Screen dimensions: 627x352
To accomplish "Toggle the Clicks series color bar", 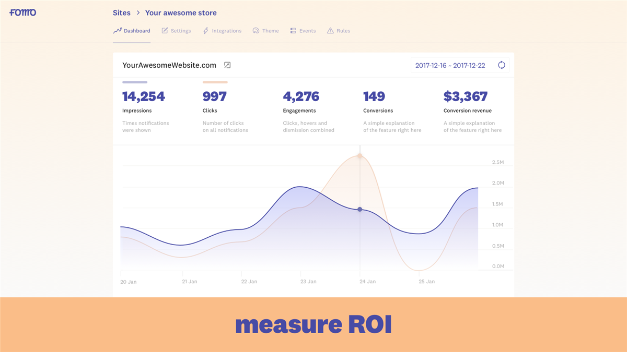I will 215,82.
